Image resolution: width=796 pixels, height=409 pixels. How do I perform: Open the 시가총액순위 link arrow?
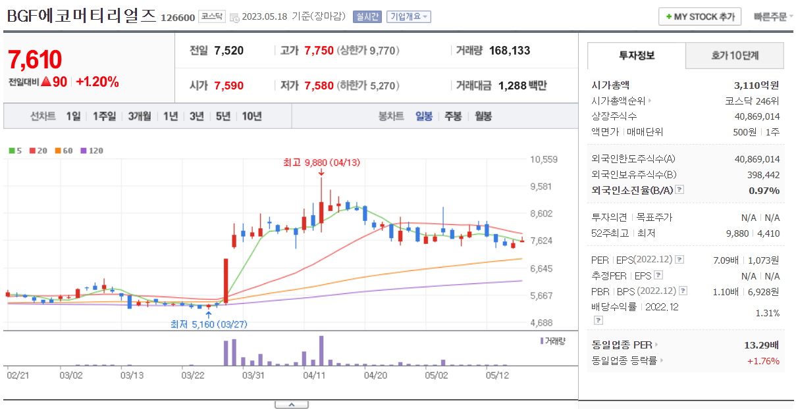click(x=649, y=101)
